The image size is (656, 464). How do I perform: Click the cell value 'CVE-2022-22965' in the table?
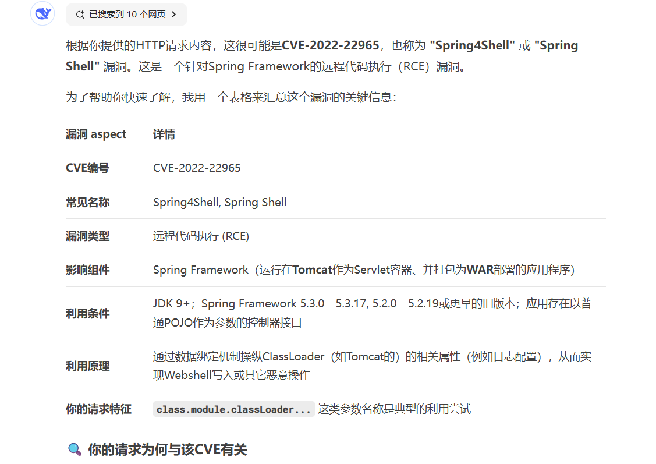pos(197,168)
